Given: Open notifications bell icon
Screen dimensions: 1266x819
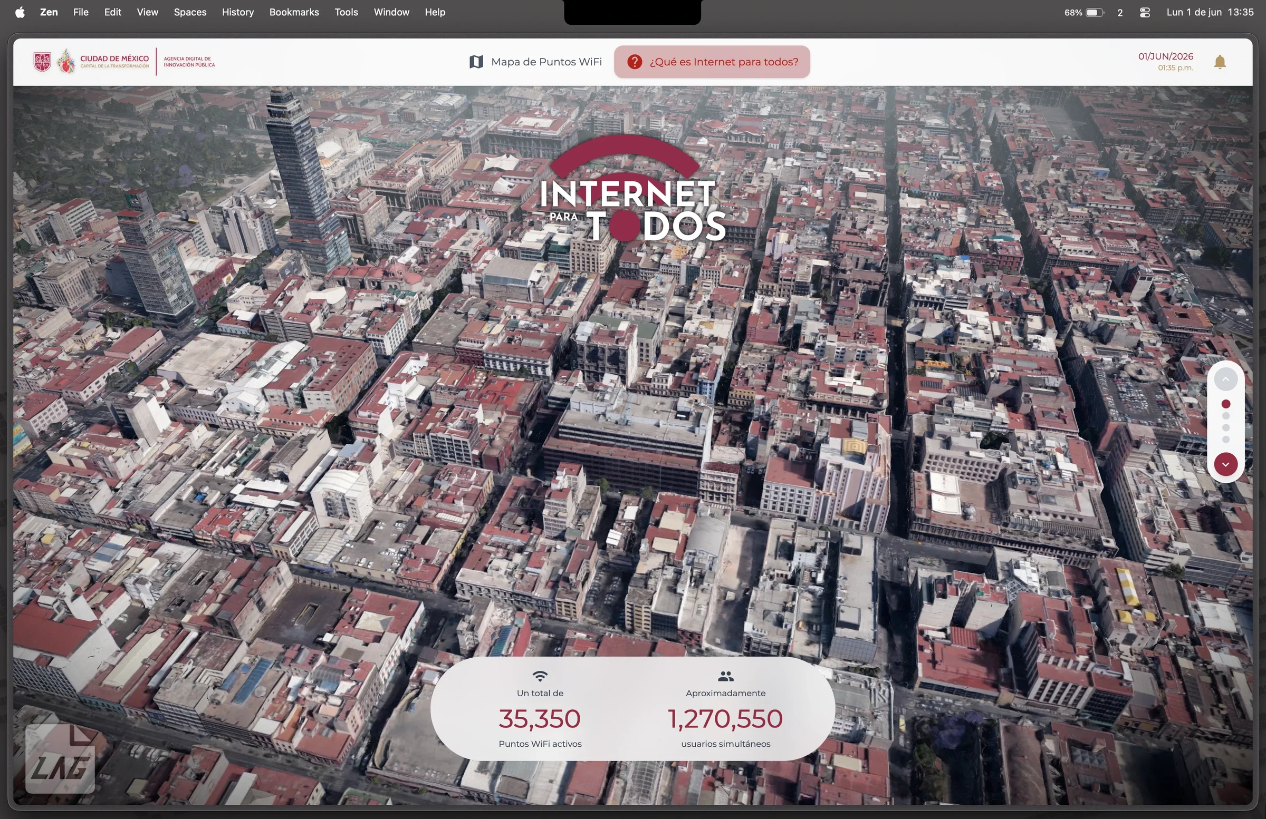Looking at the screenshot, I should [x=1220, y=62].
